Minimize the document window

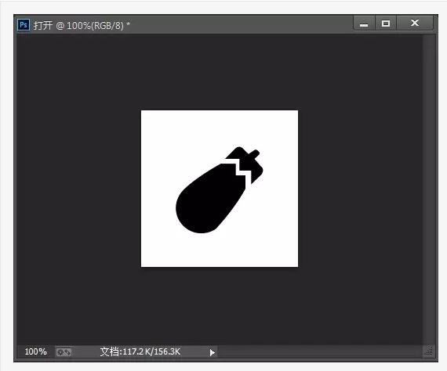[364, 23]
